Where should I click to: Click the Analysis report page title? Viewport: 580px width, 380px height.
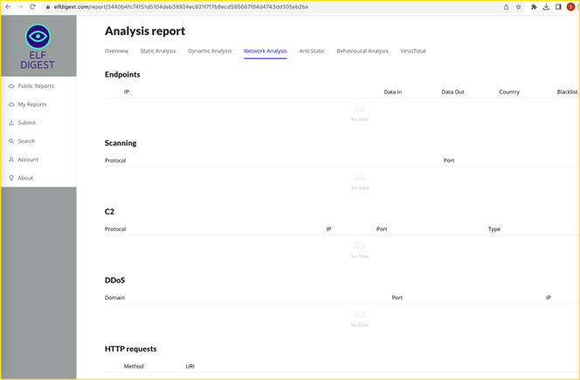pos(145,31)
